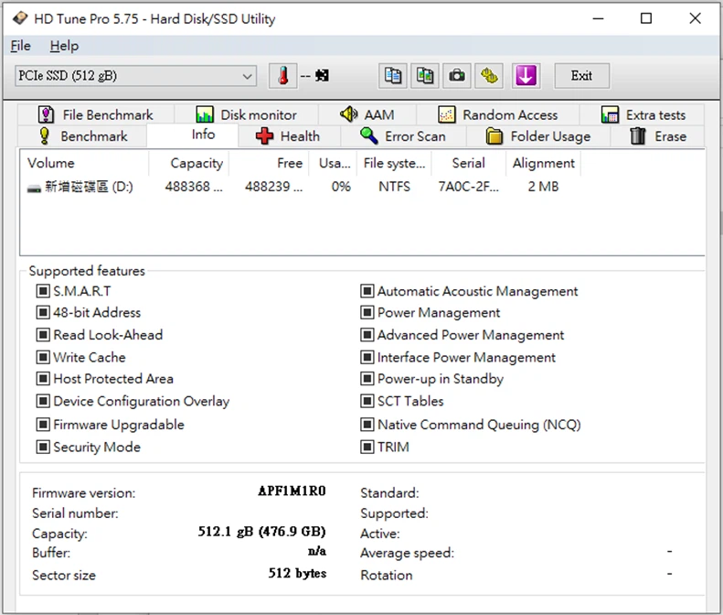This screenshot has width=723, height=615.
Task: Open the options gear icon
Action: click(x=489, y=76)
